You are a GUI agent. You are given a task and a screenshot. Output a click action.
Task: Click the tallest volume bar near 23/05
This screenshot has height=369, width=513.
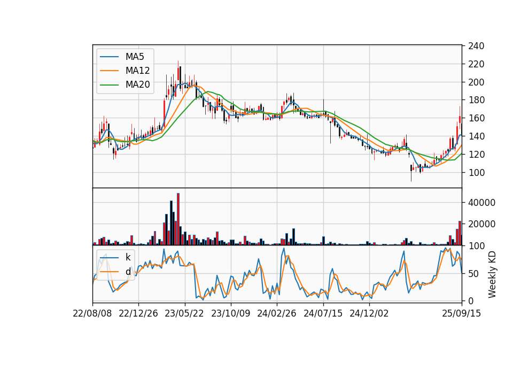coord(178,219)
